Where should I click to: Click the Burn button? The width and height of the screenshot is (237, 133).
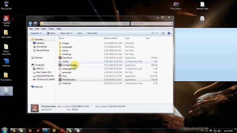tap(80, 33)
